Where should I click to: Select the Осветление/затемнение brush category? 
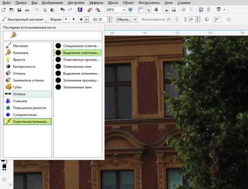point(28,122)
